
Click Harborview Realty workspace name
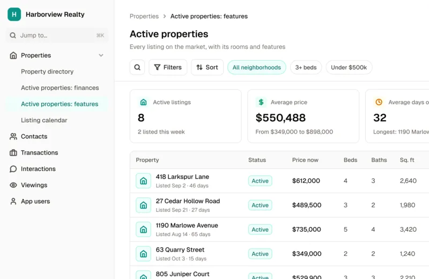(x=55, y=14)
